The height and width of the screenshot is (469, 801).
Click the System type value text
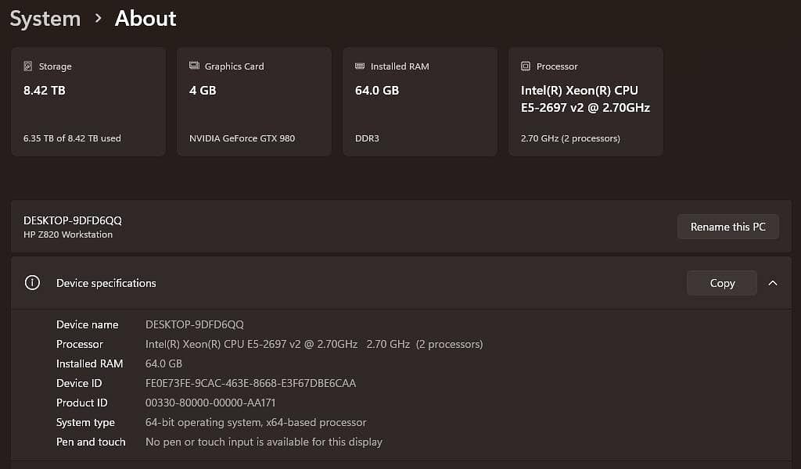click(256, 423)
